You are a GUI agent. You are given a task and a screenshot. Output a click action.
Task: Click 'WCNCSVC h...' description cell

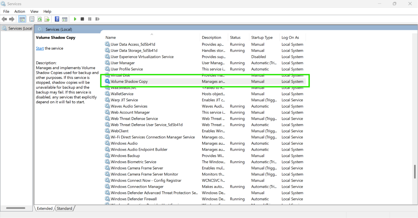tap(213, 180)
